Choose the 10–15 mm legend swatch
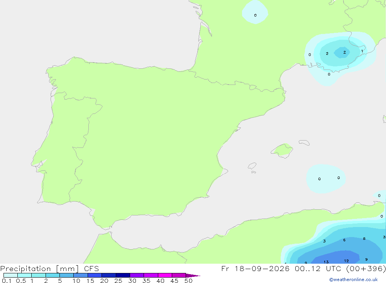The image size is (386, 283). [81, 275]
